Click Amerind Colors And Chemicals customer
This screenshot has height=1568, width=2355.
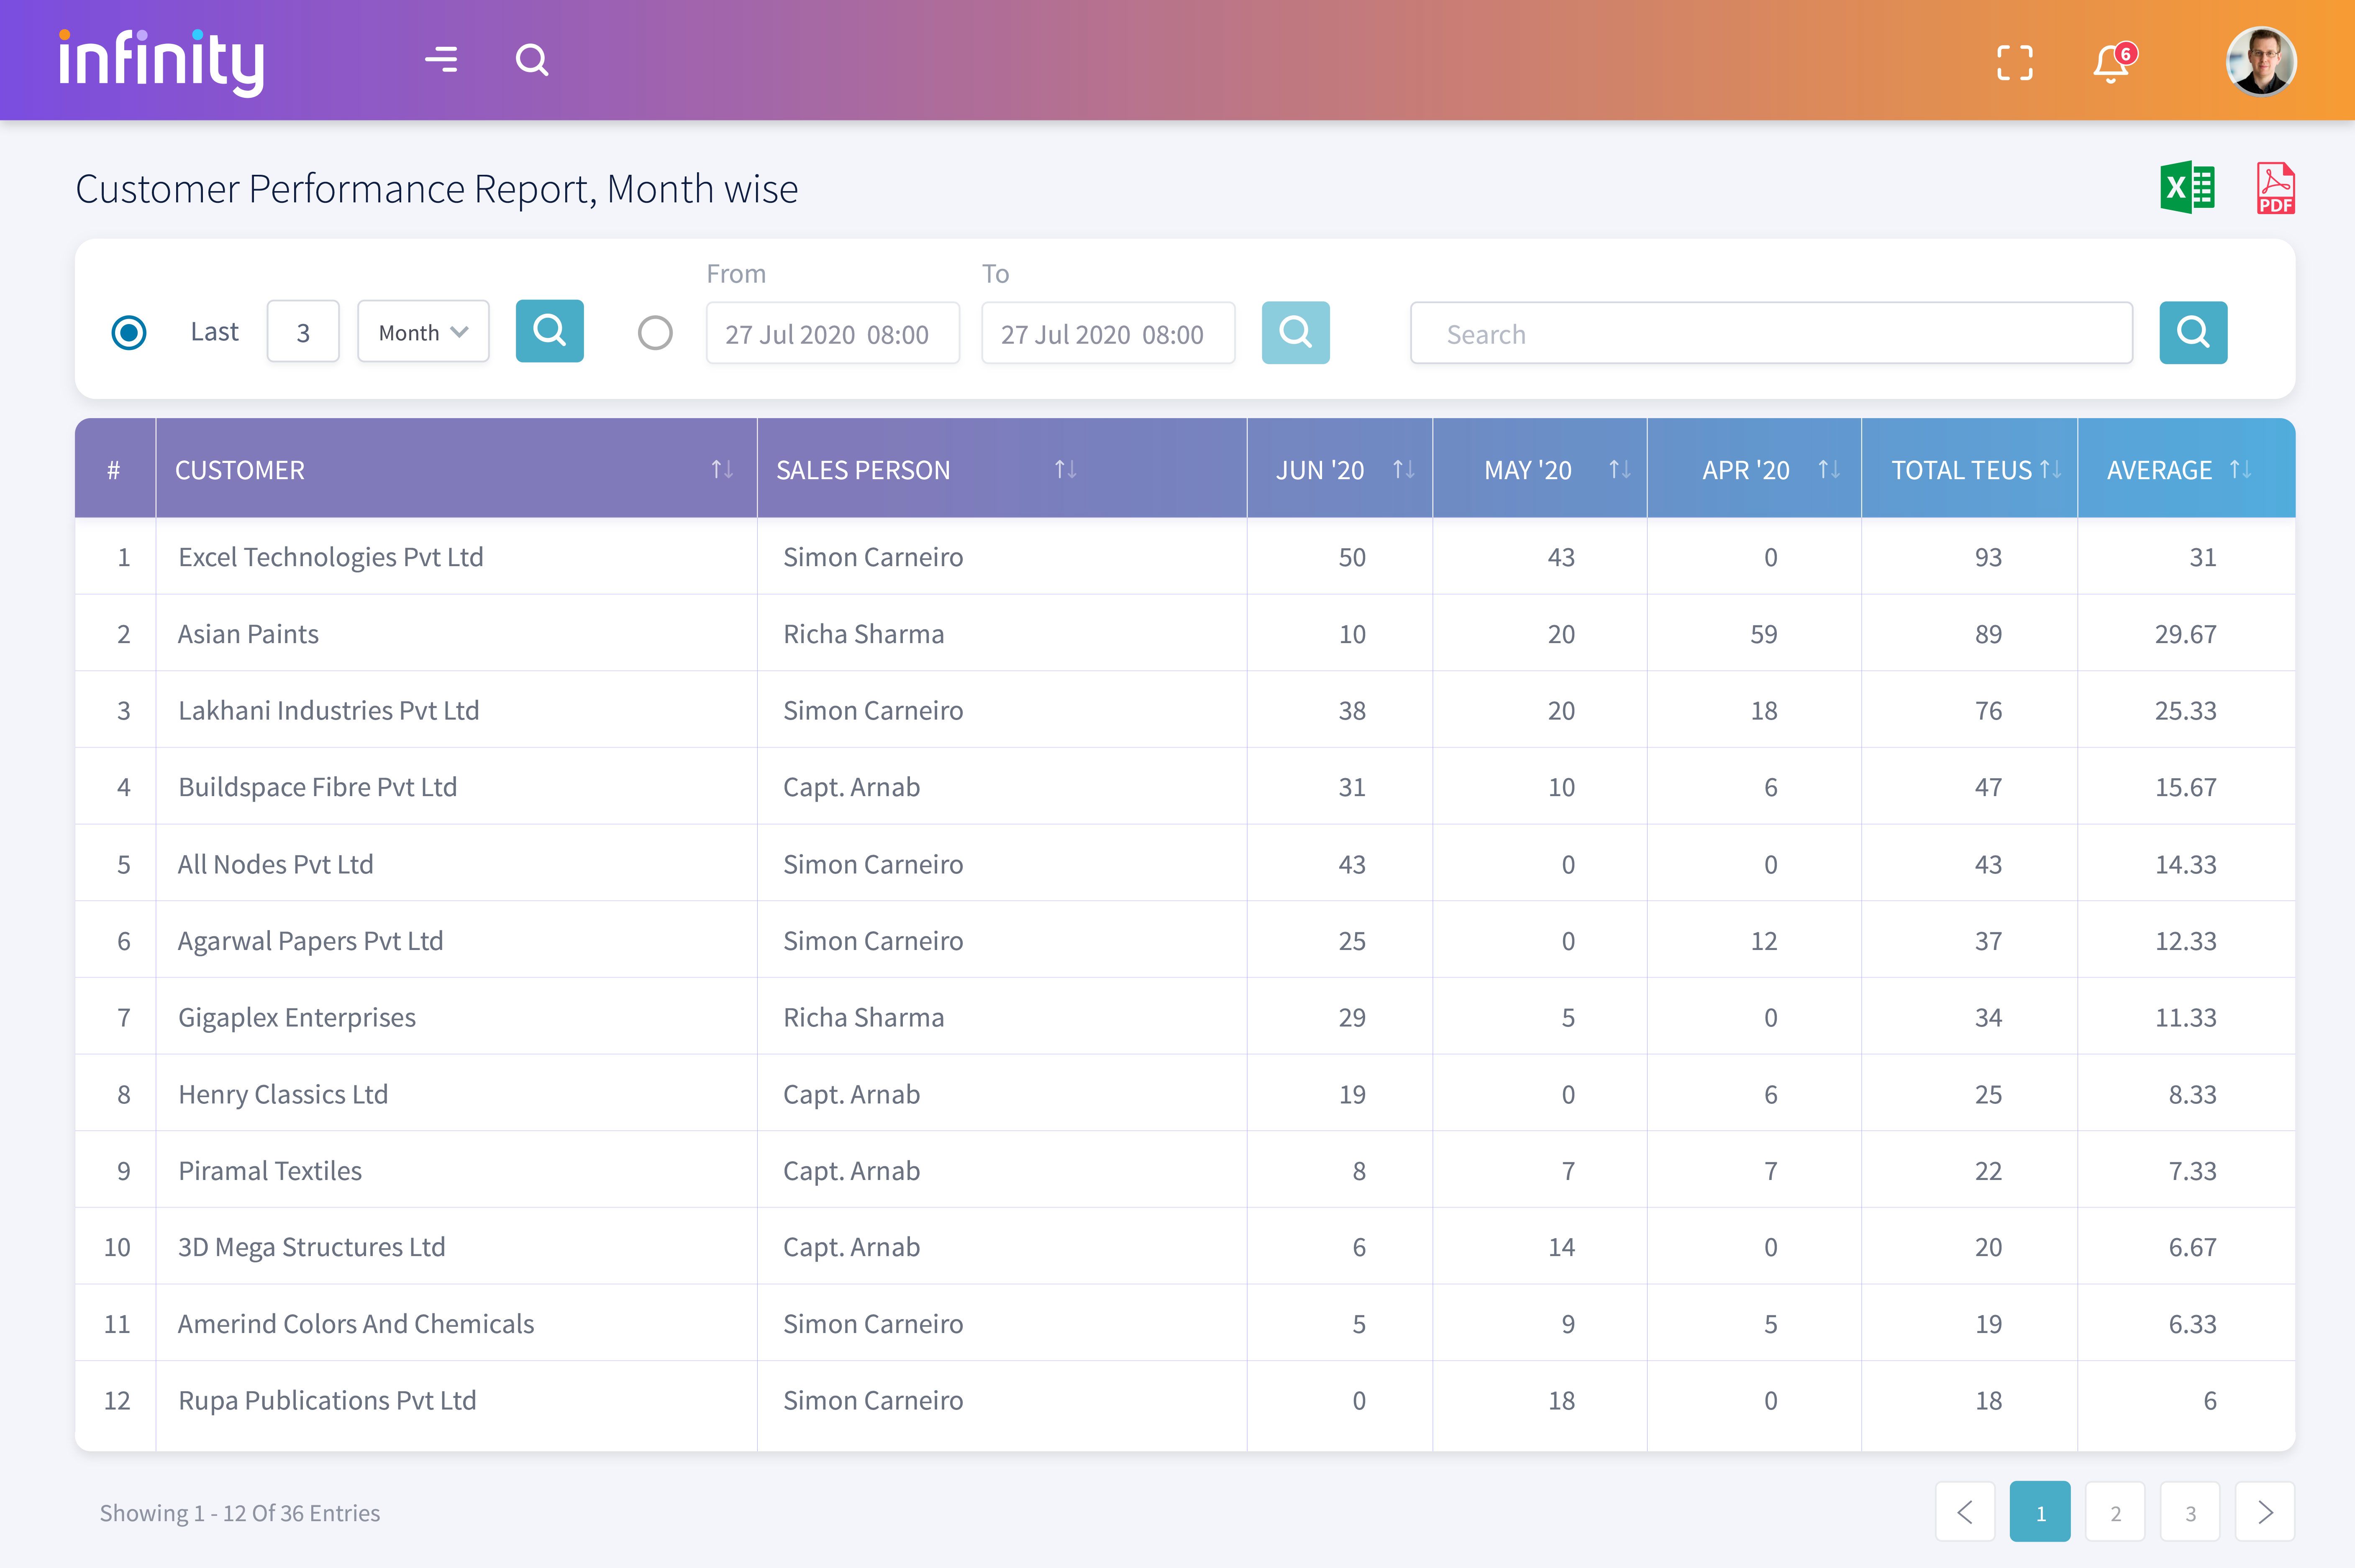pyautogui.click(x=355, y=1323)
